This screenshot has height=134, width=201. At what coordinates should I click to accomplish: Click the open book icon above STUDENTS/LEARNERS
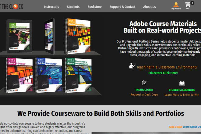tap(182, 83)
